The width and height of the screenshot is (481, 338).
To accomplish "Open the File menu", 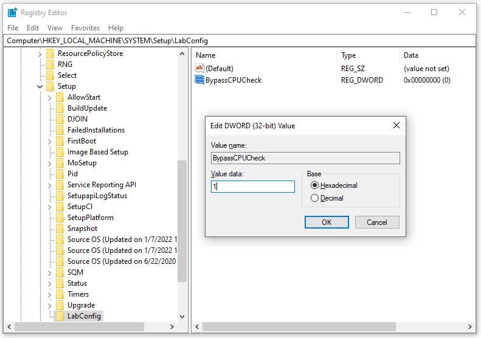I will tap(13, 28).
